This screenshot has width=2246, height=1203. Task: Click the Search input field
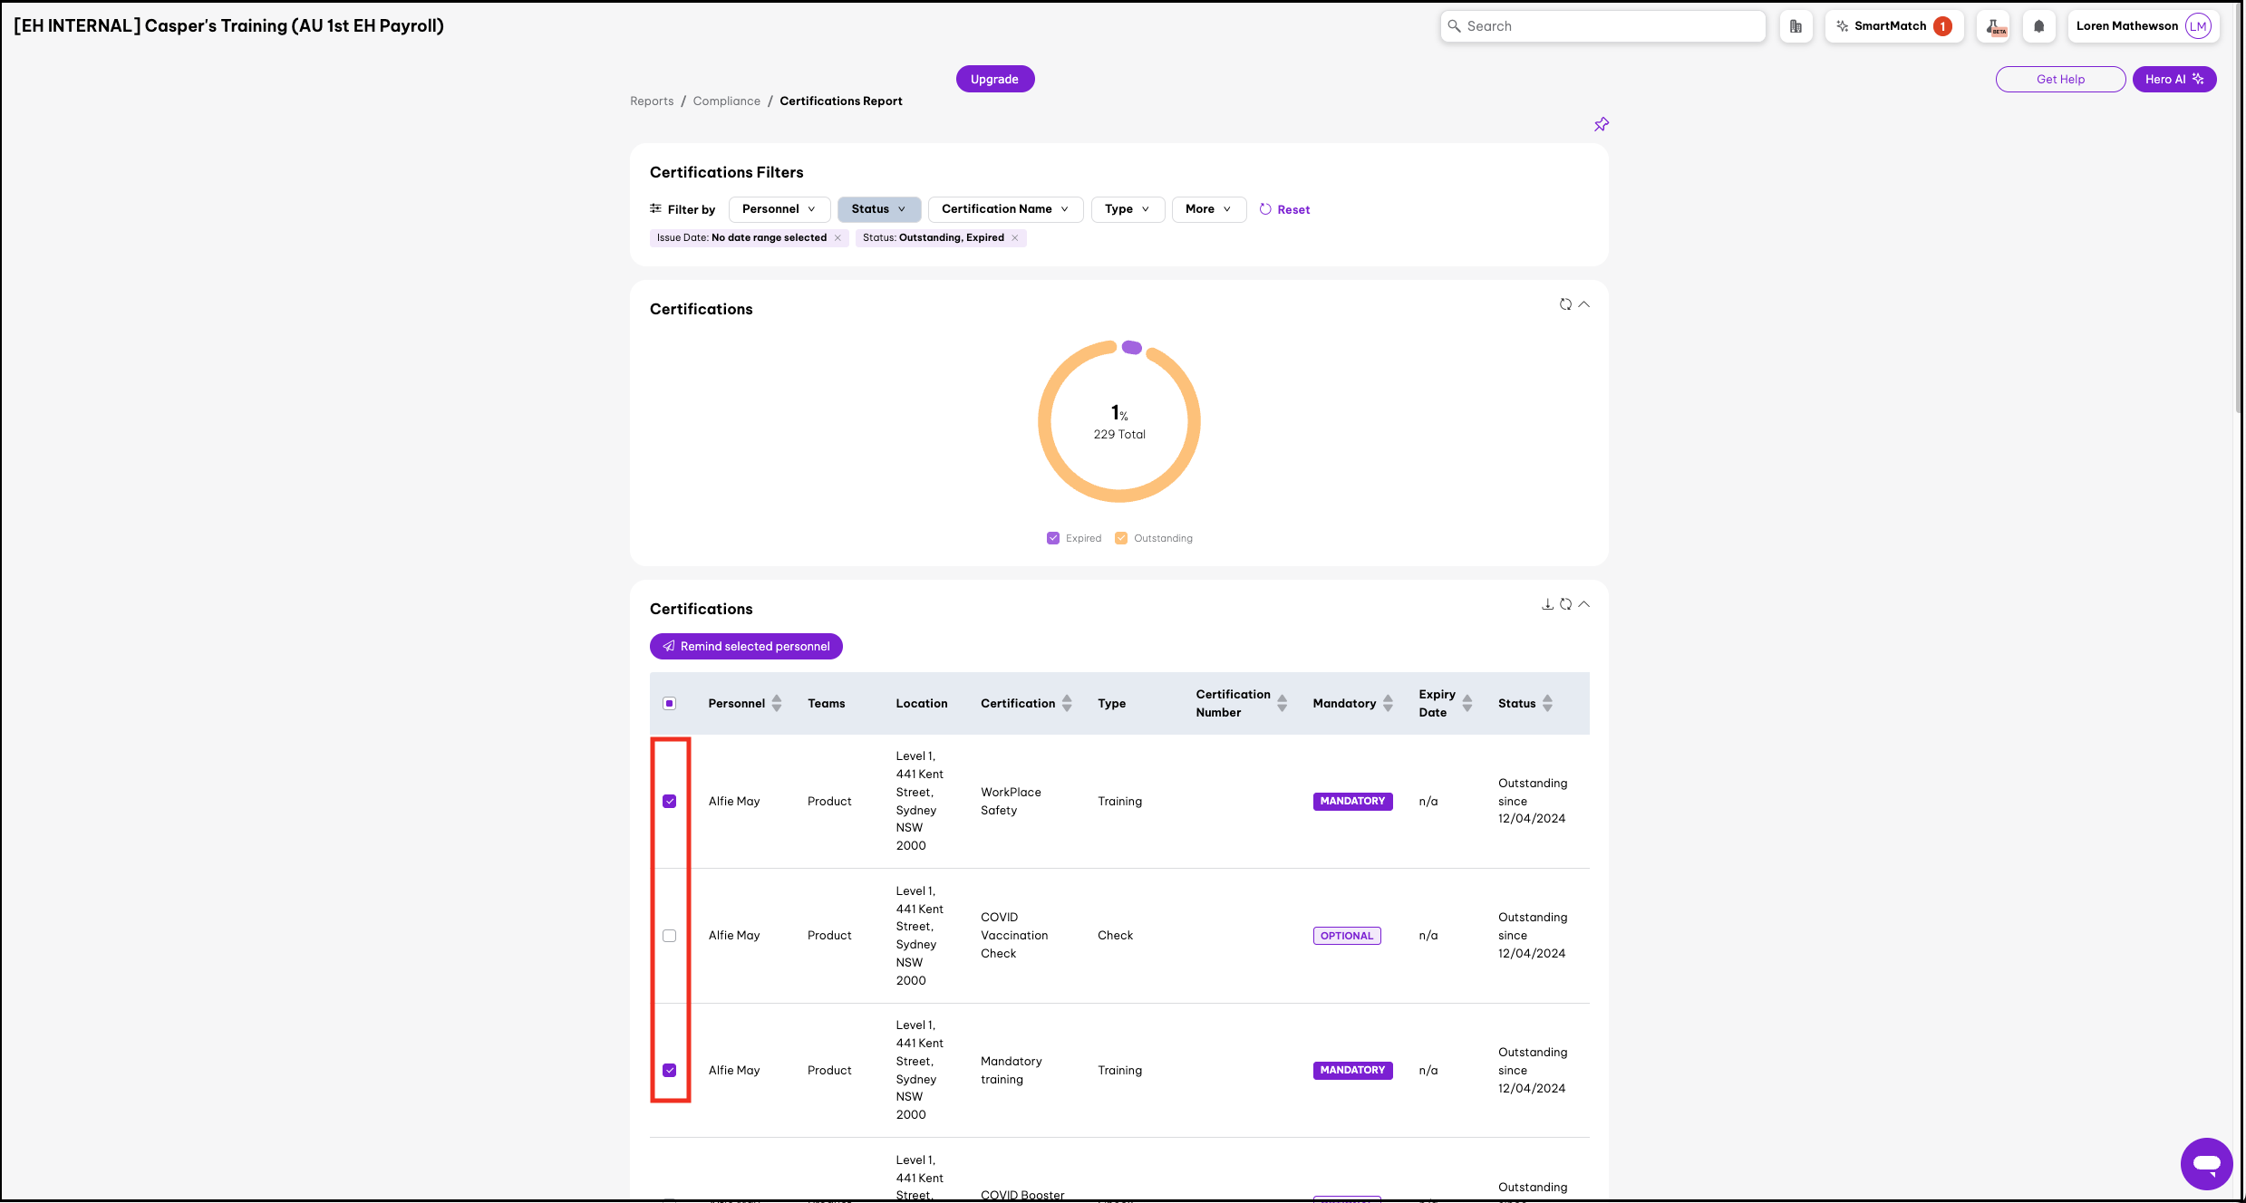tap(1602, 26)
